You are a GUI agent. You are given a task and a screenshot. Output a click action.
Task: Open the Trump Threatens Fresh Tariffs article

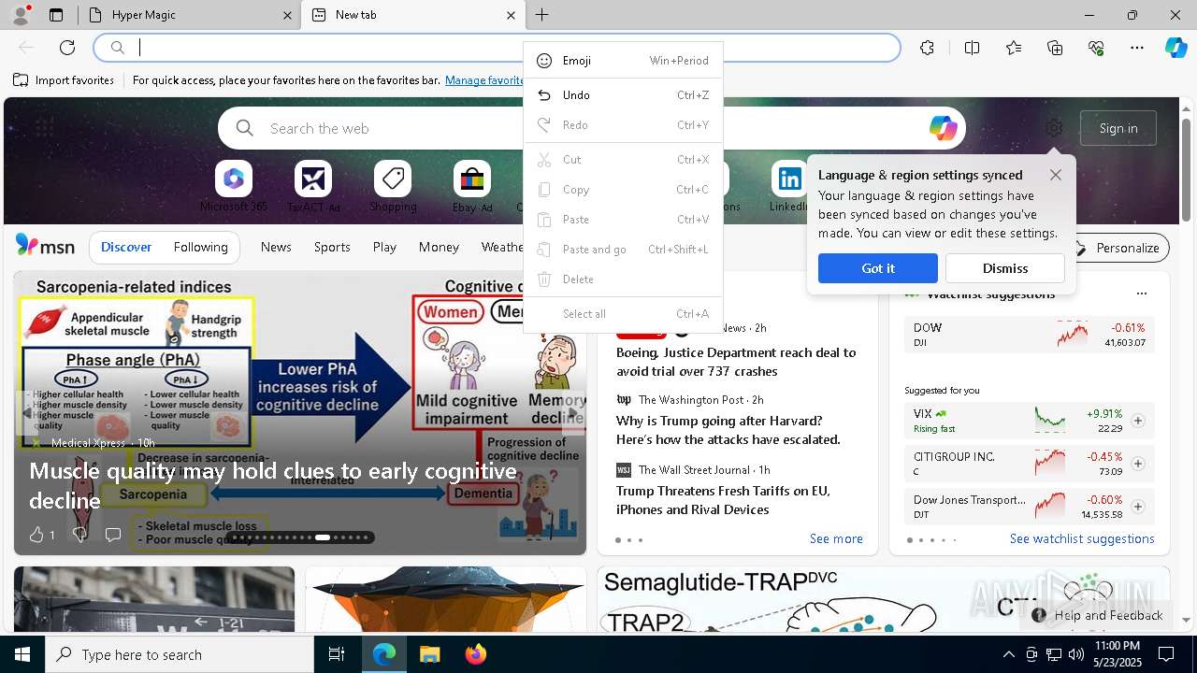point(723,500)
